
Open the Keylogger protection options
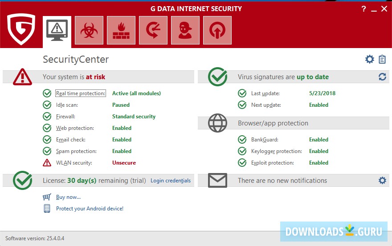[x=277, y=151]
